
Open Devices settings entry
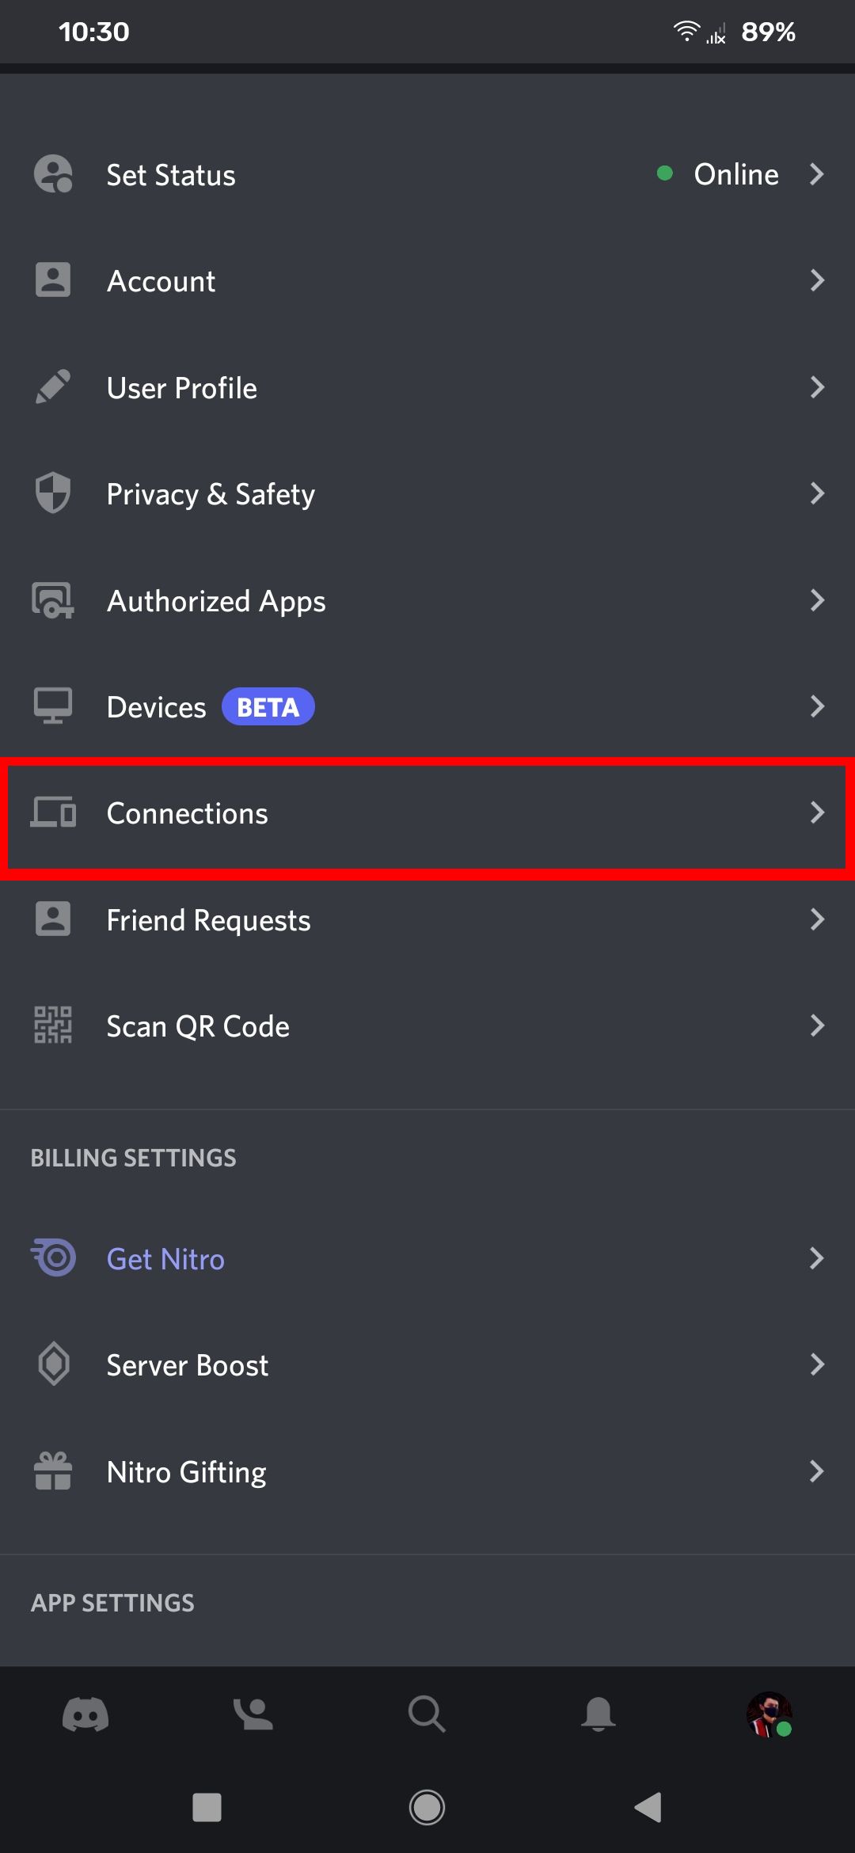(x=157, y=707)
